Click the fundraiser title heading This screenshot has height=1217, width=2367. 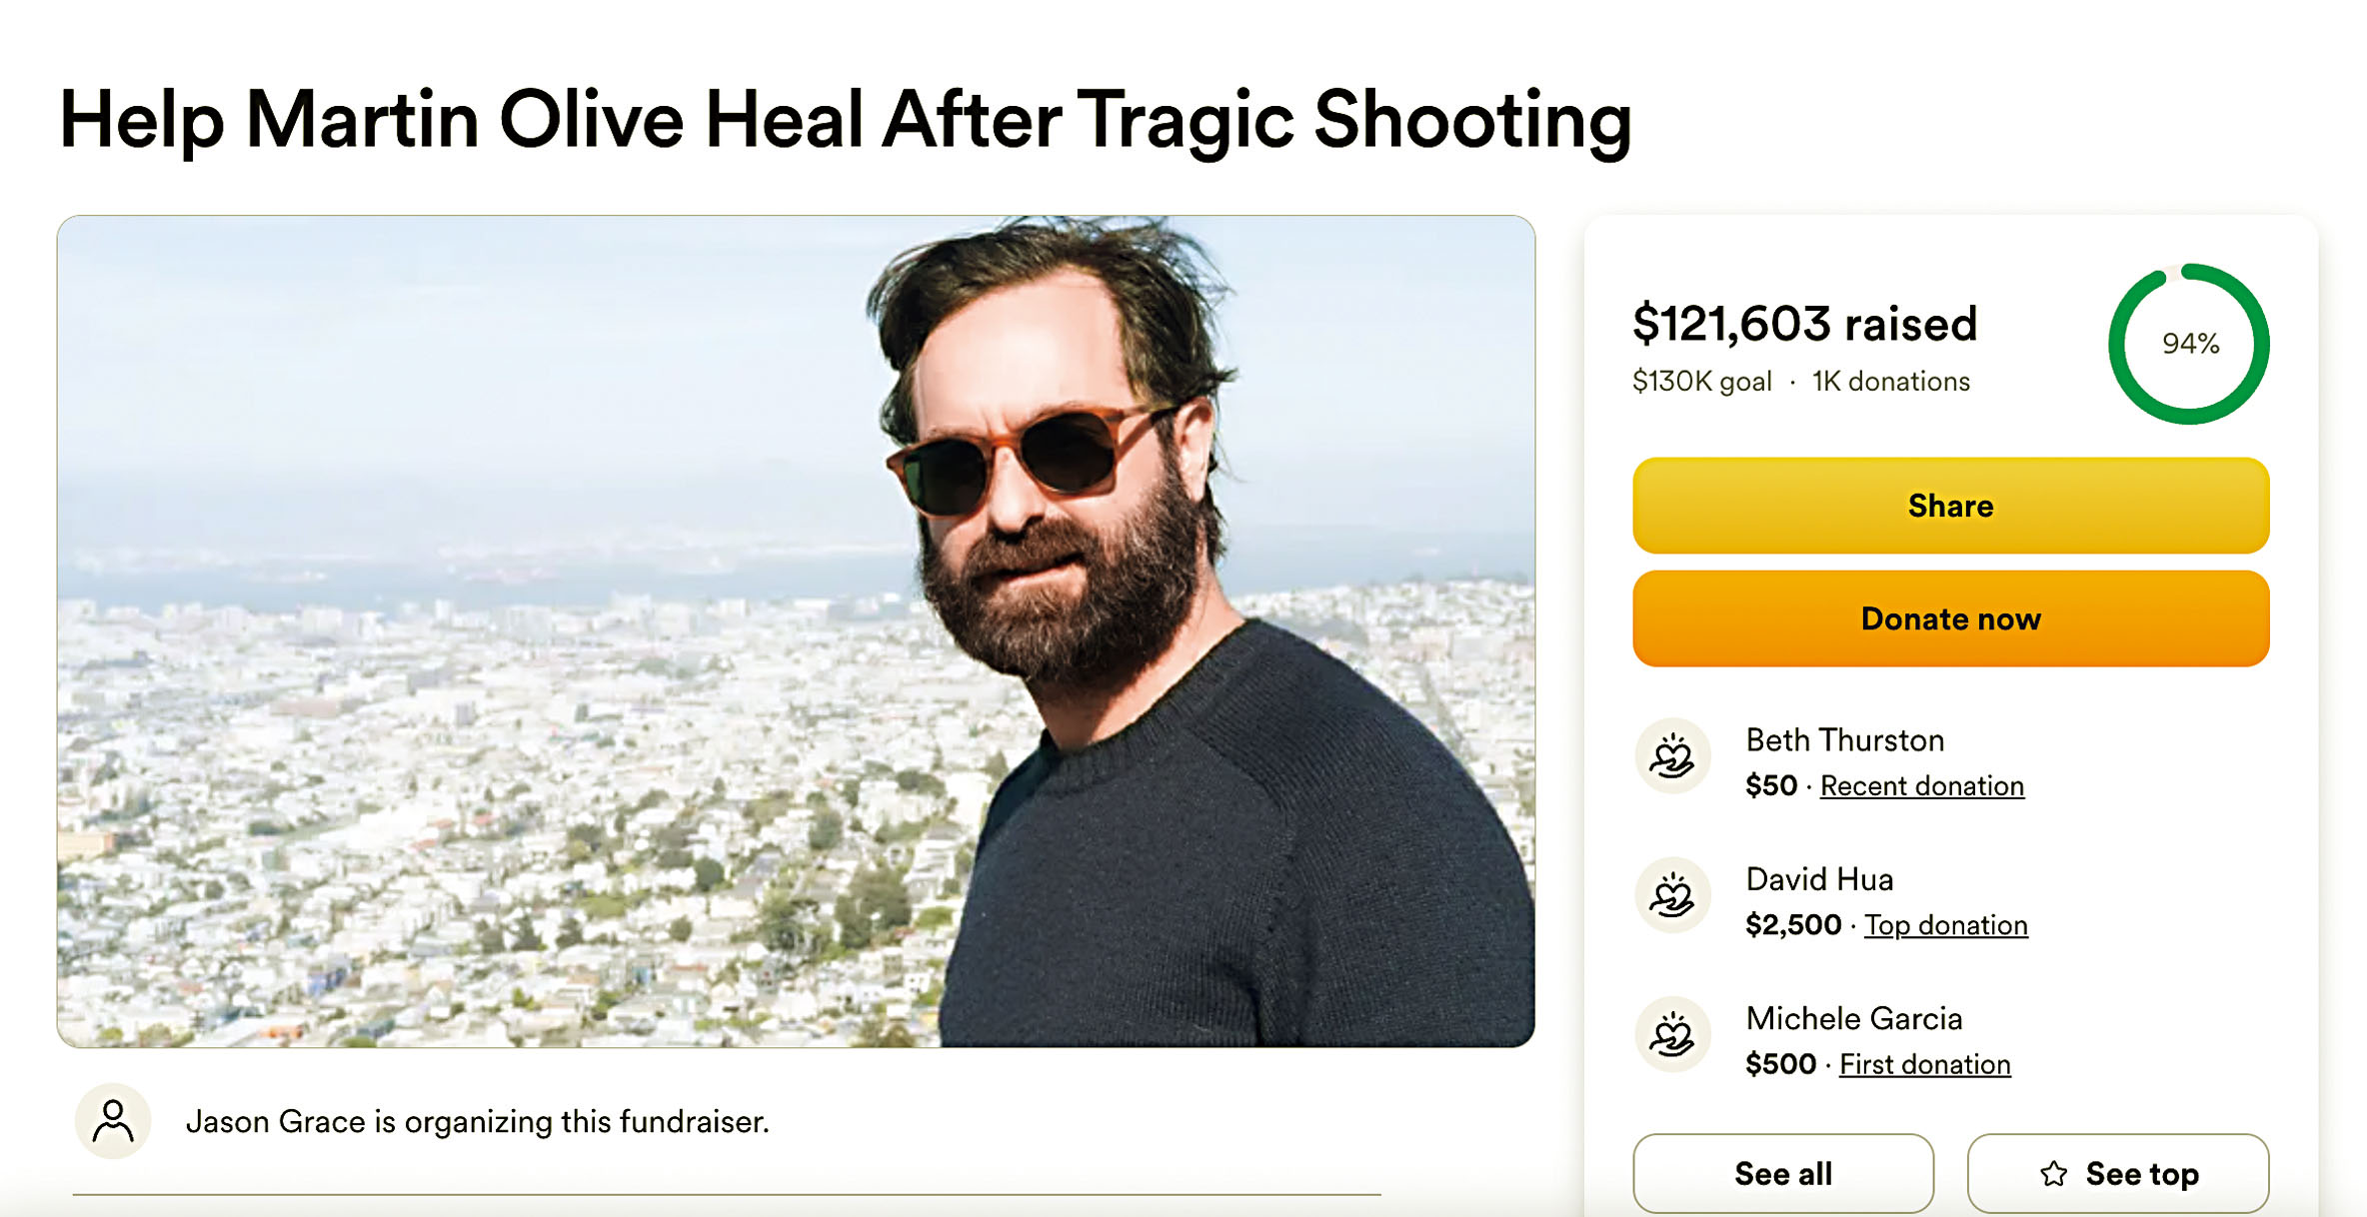point(846,120)
